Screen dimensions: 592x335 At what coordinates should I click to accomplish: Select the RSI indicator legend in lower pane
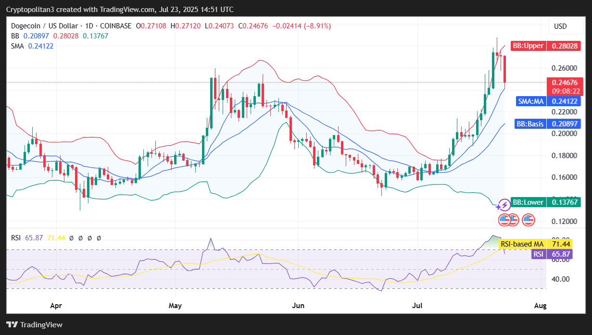pos(16,238)
